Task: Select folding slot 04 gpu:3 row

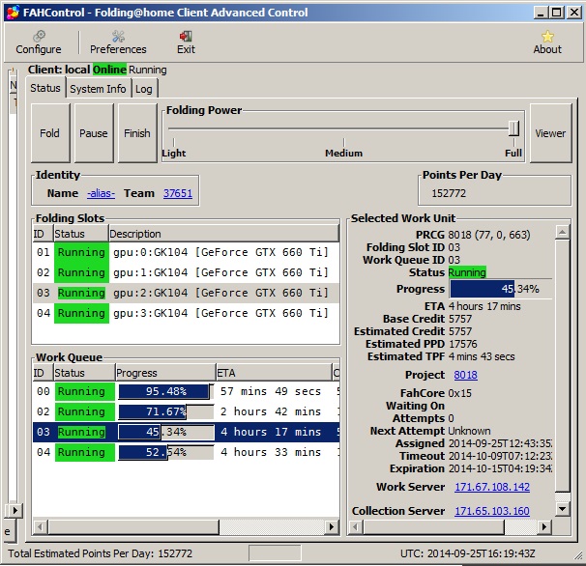Action: [x=186, y=313]
